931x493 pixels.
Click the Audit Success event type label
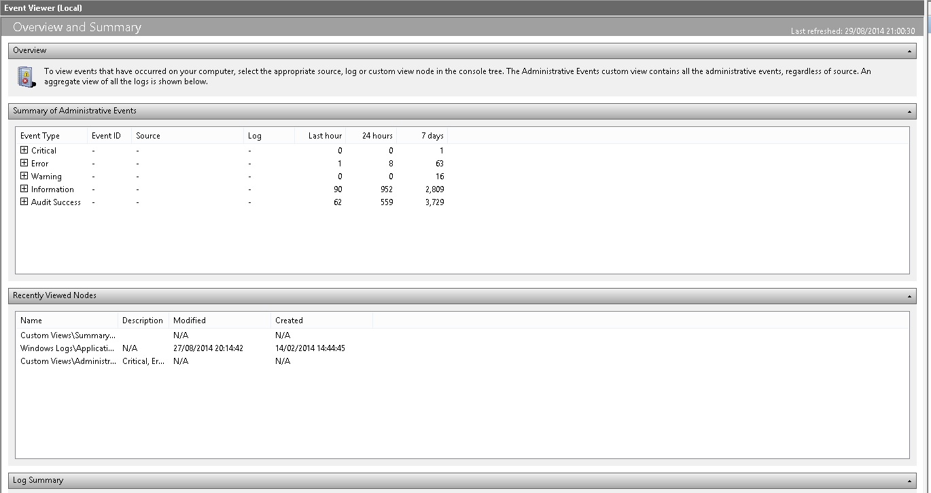tap(56, 202)
